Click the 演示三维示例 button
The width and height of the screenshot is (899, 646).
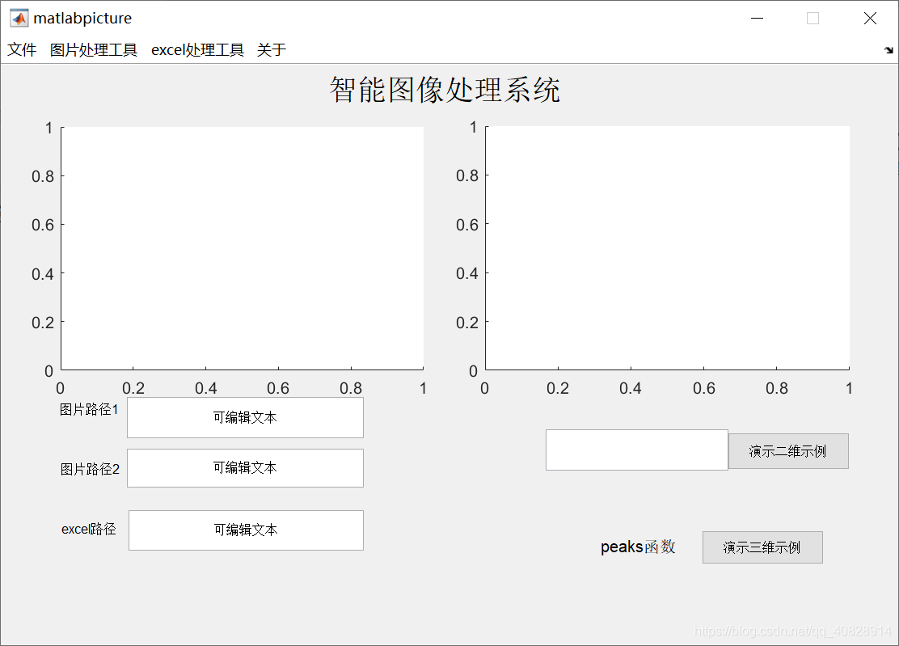tap(762, 547)
